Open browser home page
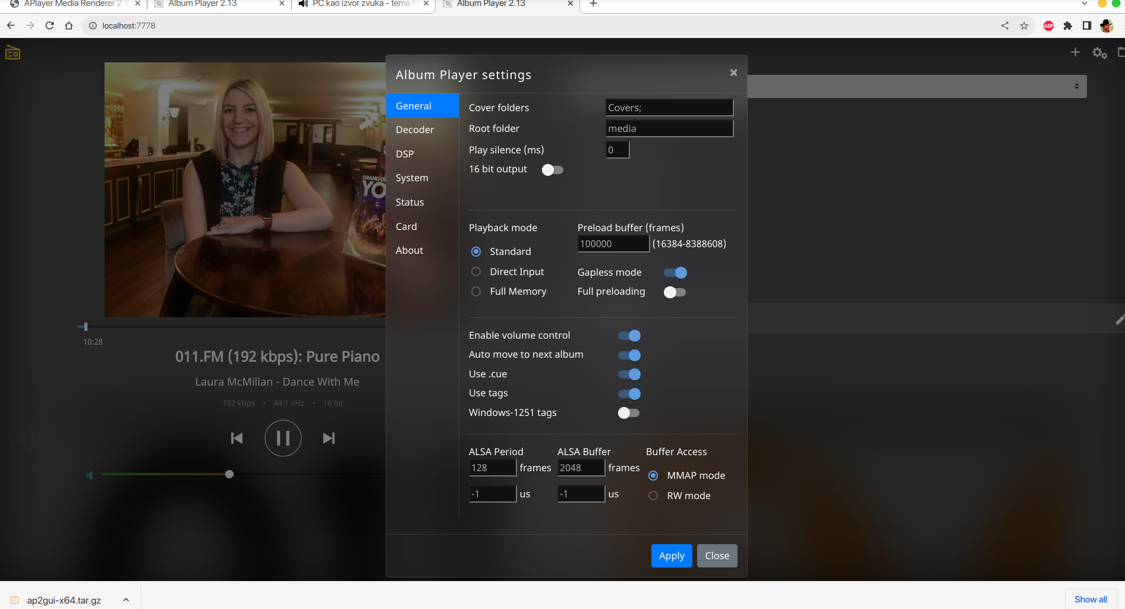Viewport: 1125px width, 609px height. [x=69, y=26]
